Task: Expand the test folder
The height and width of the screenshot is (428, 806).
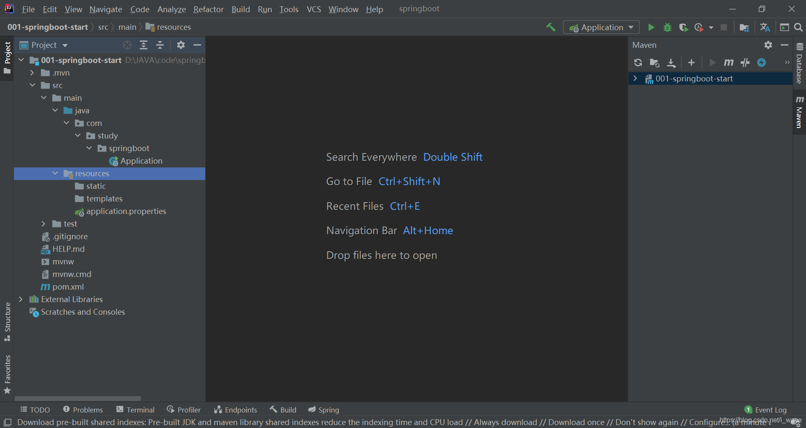Action: point(43,224)
